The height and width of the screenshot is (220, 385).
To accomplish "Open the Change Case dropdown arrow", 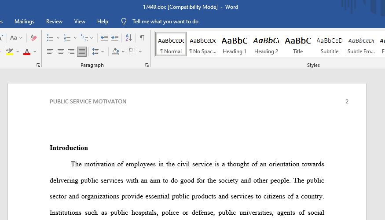I will coord(21,38).
